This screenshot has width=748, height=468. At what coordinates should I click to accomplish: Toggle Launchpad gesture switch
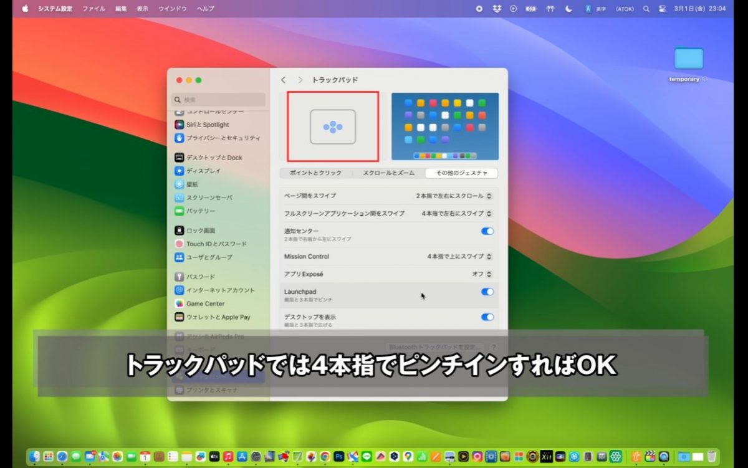pos(487,292)
